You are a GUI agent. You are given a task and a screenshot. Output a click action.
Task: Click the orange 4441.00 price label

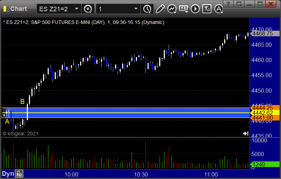coord(265,118)
